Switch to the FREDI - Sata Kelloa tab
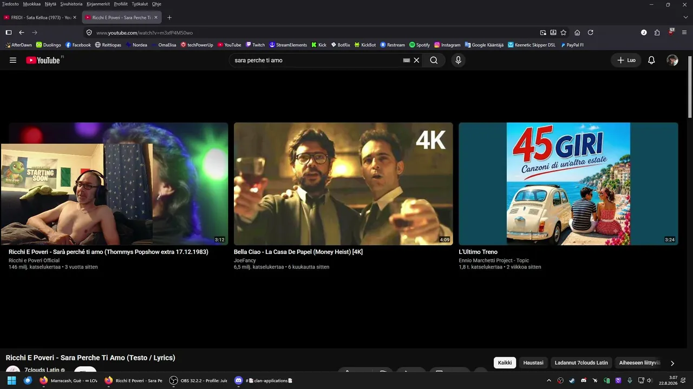This screenshot has height=389, width=693. (x=41, y=17)
